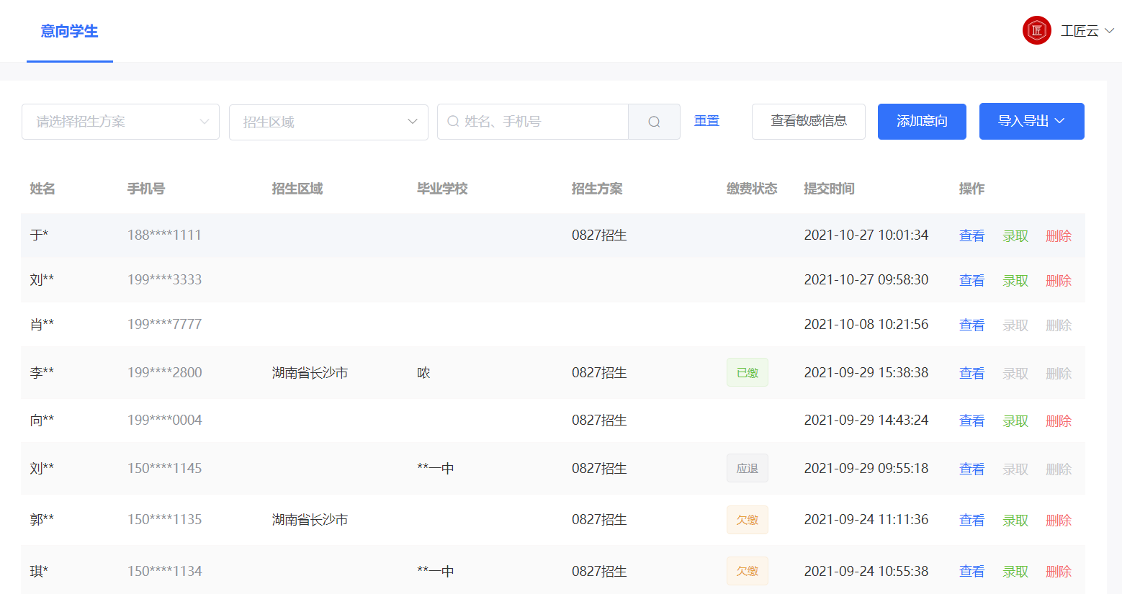Delete student 向** using 删除 link
The height and width of the screenshot is (594, 1122).
[x=1058, y=420]
